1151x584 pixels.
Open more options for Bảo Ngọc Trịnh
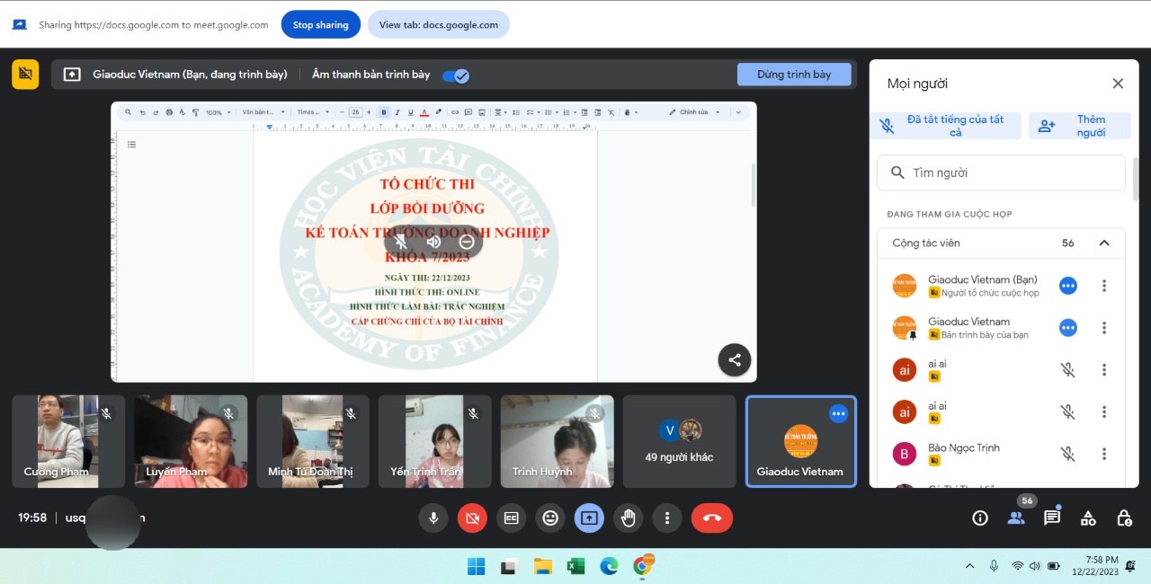click(x=1104, y=454)
